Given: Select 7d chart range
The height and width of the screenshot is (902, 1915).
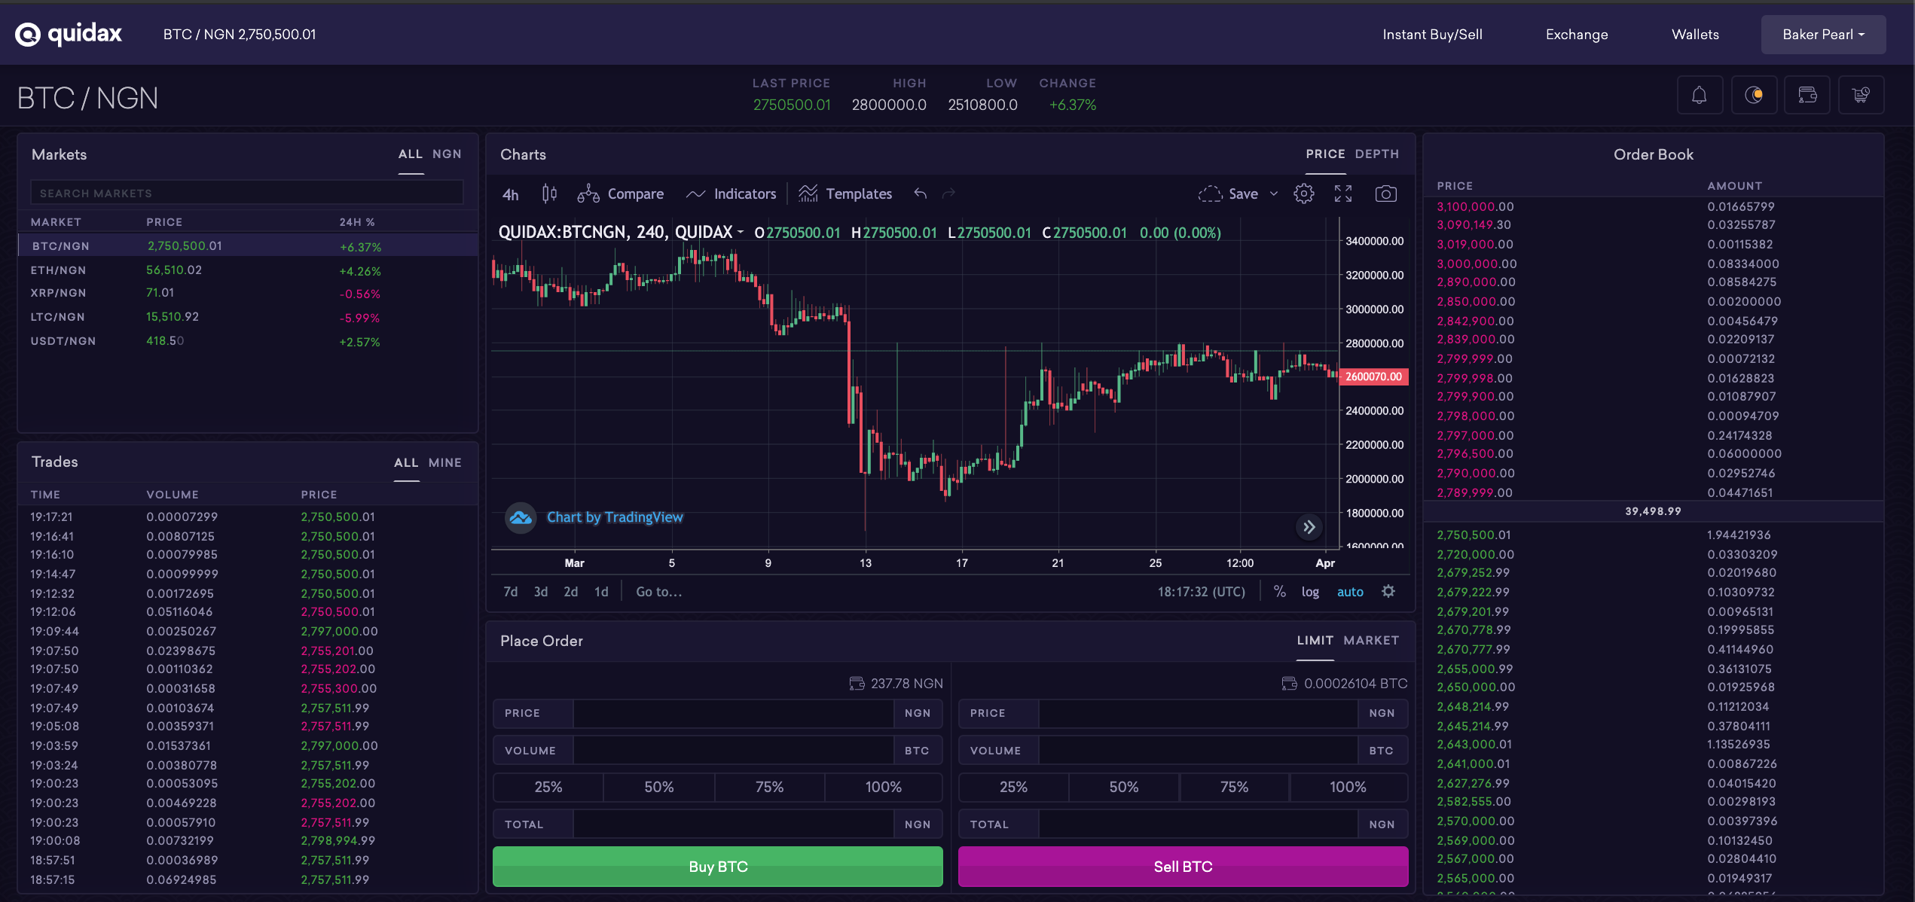Looking at the screenshot, I should (x=510, y=592).
